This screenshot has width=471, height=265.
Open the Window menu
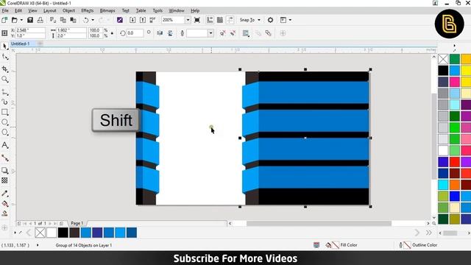click(x=177, y=10)
